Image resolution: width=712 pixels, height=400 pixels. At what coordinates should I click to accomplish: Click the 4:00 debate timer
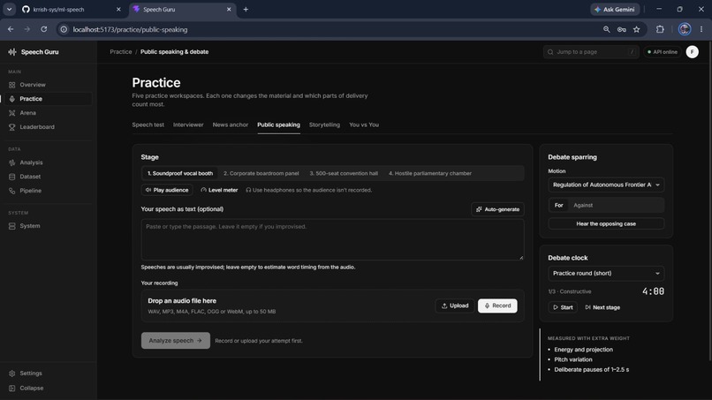pyautogui.click(x=653, y=291)
